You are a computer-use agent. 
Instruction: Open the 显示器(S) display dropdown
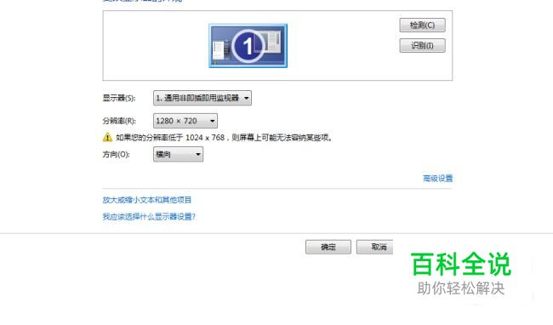(202, 98)
